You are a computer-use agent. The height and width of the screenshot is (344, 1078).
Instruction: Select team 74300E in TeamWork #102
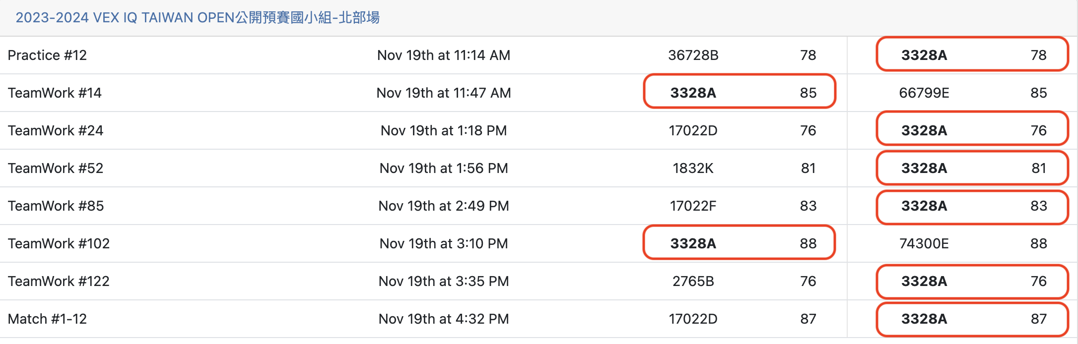[x=924, y=243]
